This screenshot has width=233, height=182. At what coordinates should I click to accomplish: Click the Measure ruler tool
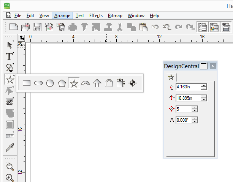pos(10,136)
